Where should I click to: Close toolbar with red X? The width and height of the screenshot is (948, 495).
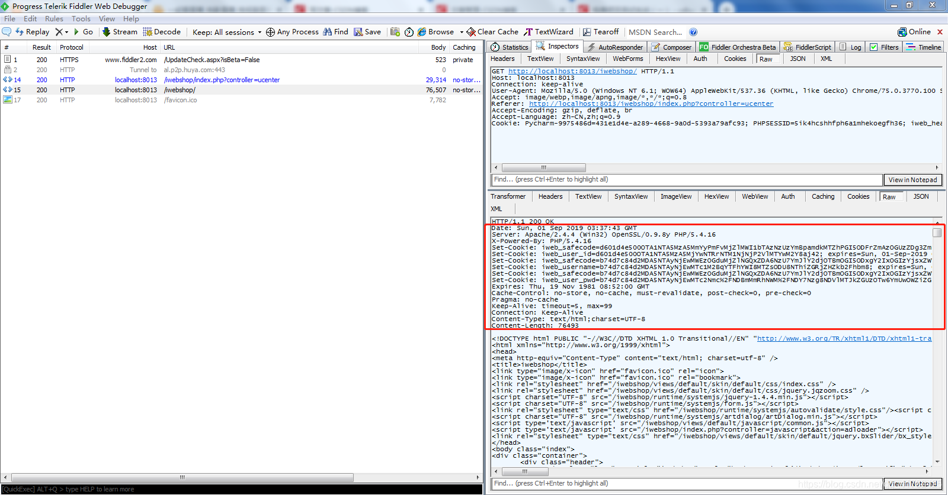click(x=940, y=32)
